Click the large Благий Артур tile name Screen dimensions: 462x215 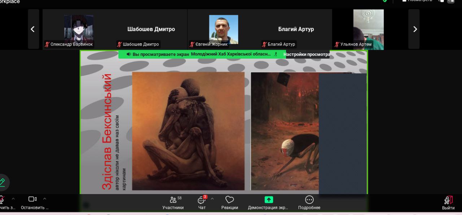point(296,29)
